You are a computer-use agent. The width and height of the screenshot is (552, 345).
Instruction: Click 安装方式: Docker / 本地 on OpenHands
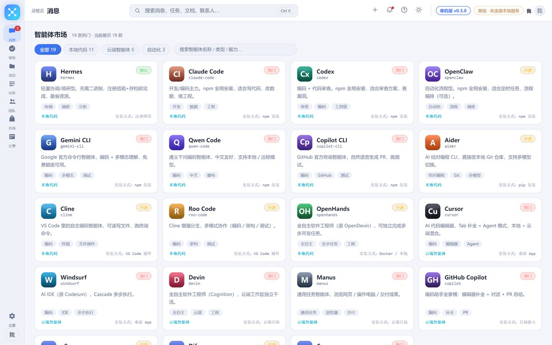[384, 253]
